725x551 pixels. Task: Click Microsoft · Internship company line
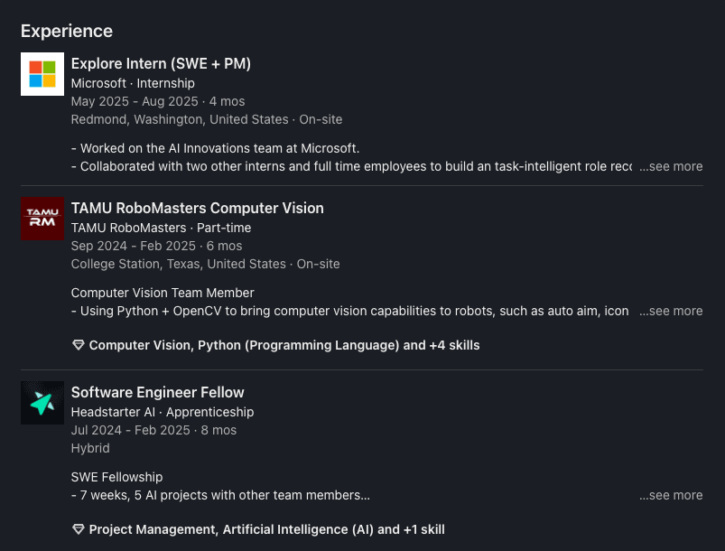pos(133,83)
